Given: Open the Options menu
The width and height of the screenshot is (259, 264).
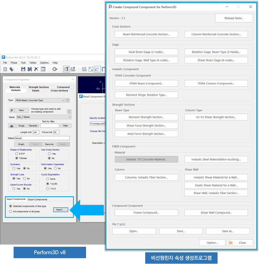Looking at the screenshot, I should [44, 63].
